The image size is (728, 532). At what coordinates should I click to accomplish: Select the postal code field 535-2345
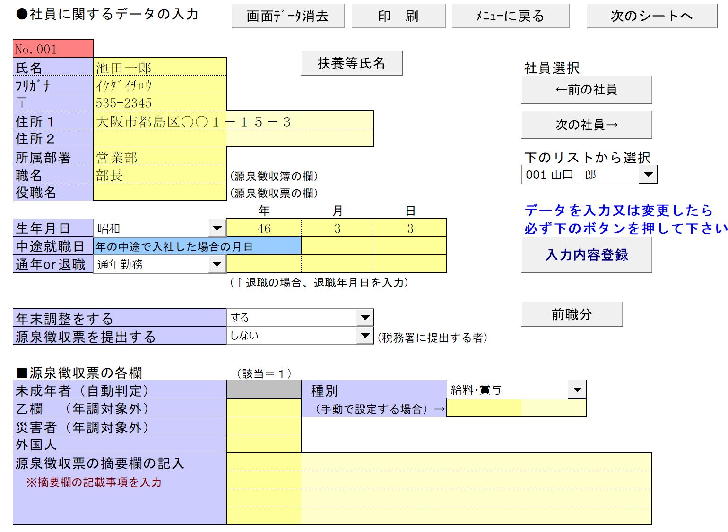coord(159,103)
